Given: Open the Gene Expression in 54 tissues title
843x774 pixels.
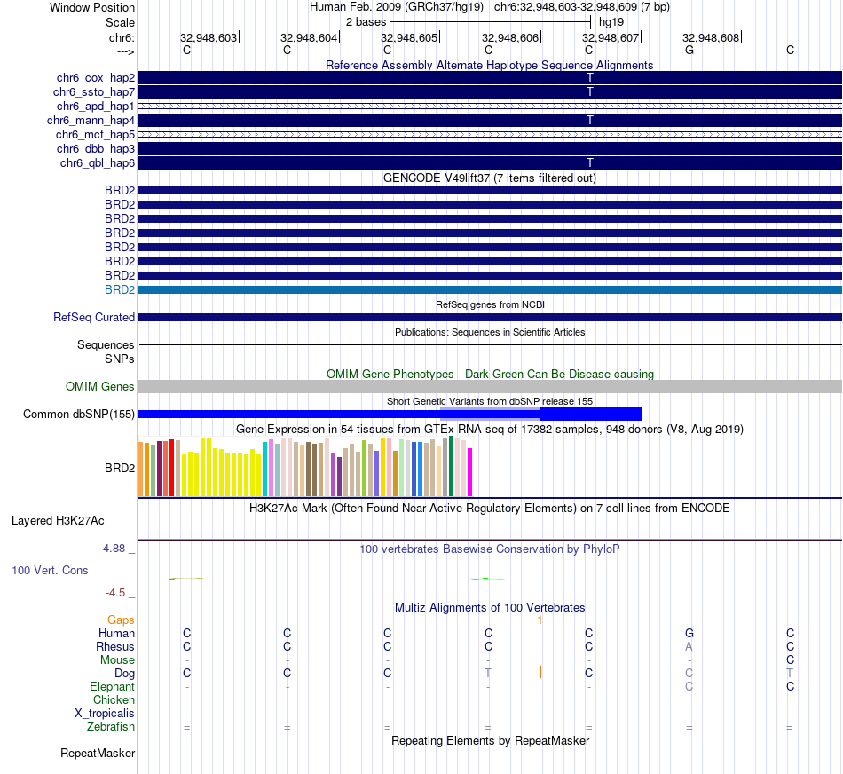Looking at the screenshot, I should 490,430.
